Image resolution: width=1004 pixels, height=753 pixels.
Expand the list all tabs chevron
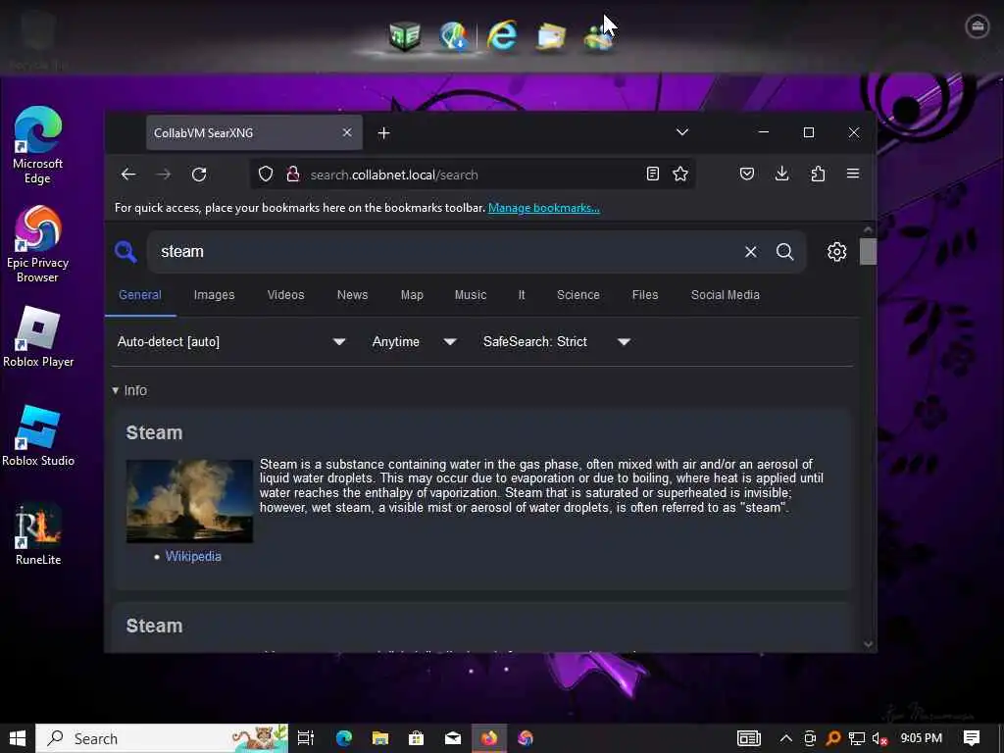click(x=682, y=132)
